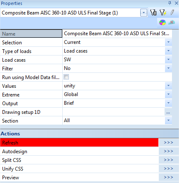Viewport: 179px width, 183px height.
Task: Click the filter list icon in Properties header
Action: tap(153, 13)
